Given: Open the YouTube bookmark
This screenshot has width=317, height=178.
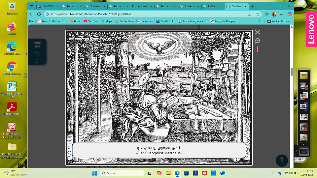Looking at the screenshot, I should tap(91, 21).
